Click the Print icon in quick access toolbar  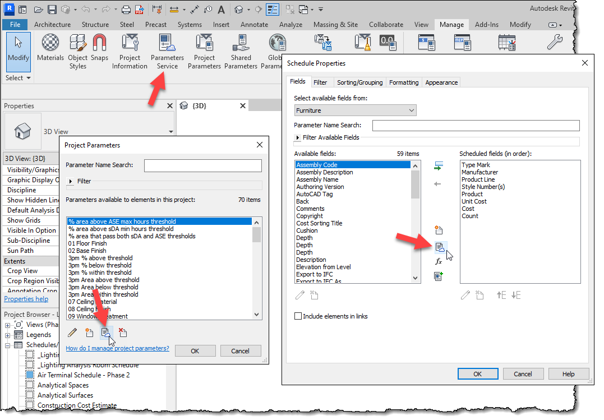click(126, 10)
